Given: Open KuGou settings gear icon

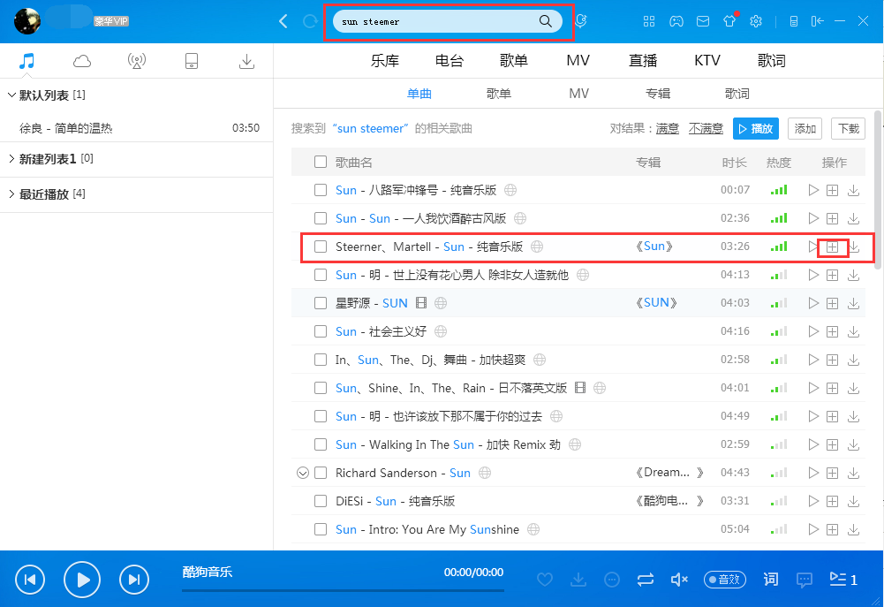Looking at the screenshot, I should pos(756,20).
